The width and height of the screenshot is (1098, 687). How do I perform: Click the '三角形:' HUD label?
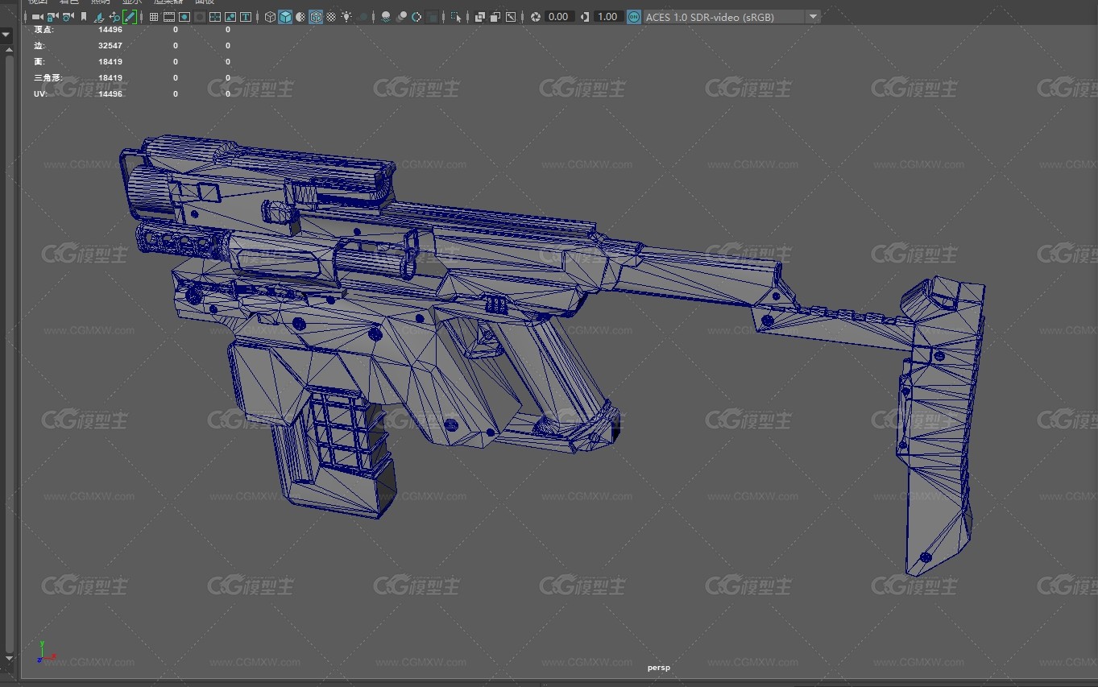(x=49, y=78)
